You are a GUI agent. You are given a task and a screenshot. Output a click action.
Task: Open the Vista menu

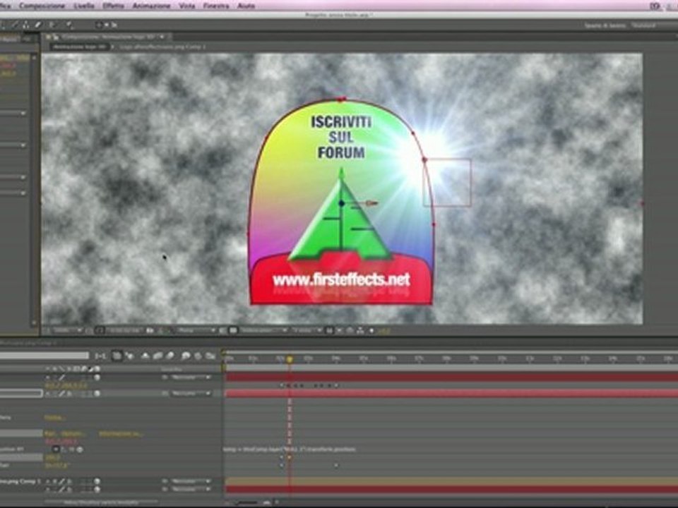tap(186, 6)
